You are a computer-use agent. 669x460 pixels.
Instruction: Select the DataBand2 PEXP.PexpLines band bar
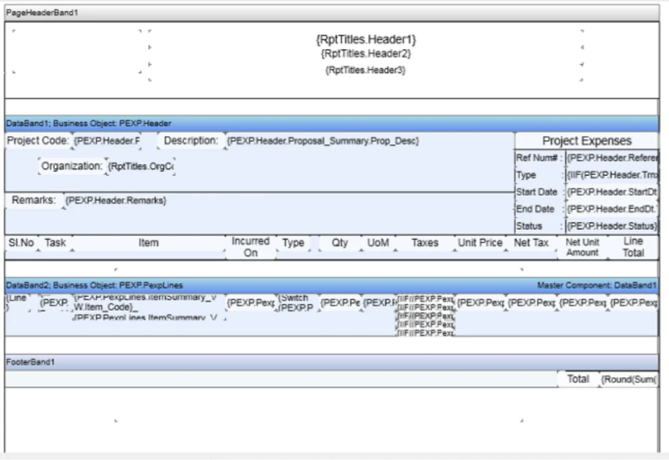tap(332, 285)
